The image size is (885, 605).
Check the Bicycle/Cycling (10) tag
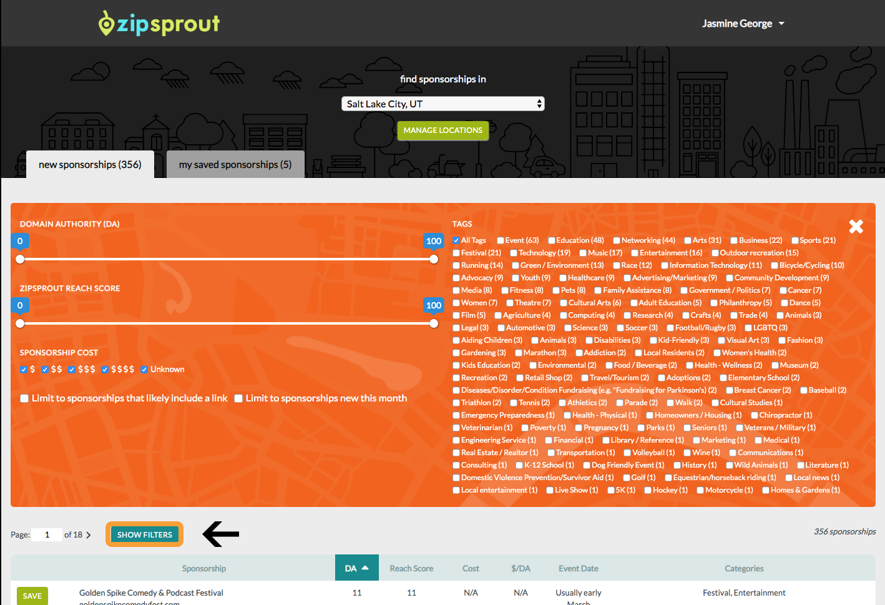tap(775, 265)
